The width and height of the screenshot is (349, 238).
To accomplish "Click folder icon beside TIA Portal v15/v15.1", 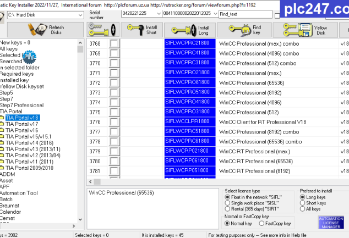I will pyautogui.click(x=2, y=136).
